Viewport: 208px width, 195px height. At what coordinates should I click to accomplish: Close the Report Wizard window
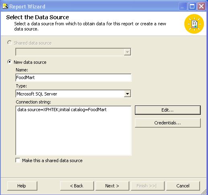click(x=201, y=6)
